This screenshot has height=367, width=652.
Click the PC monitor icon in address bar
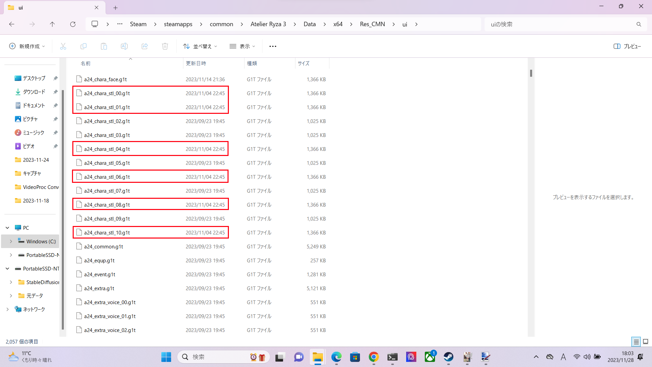pos(95,24)
